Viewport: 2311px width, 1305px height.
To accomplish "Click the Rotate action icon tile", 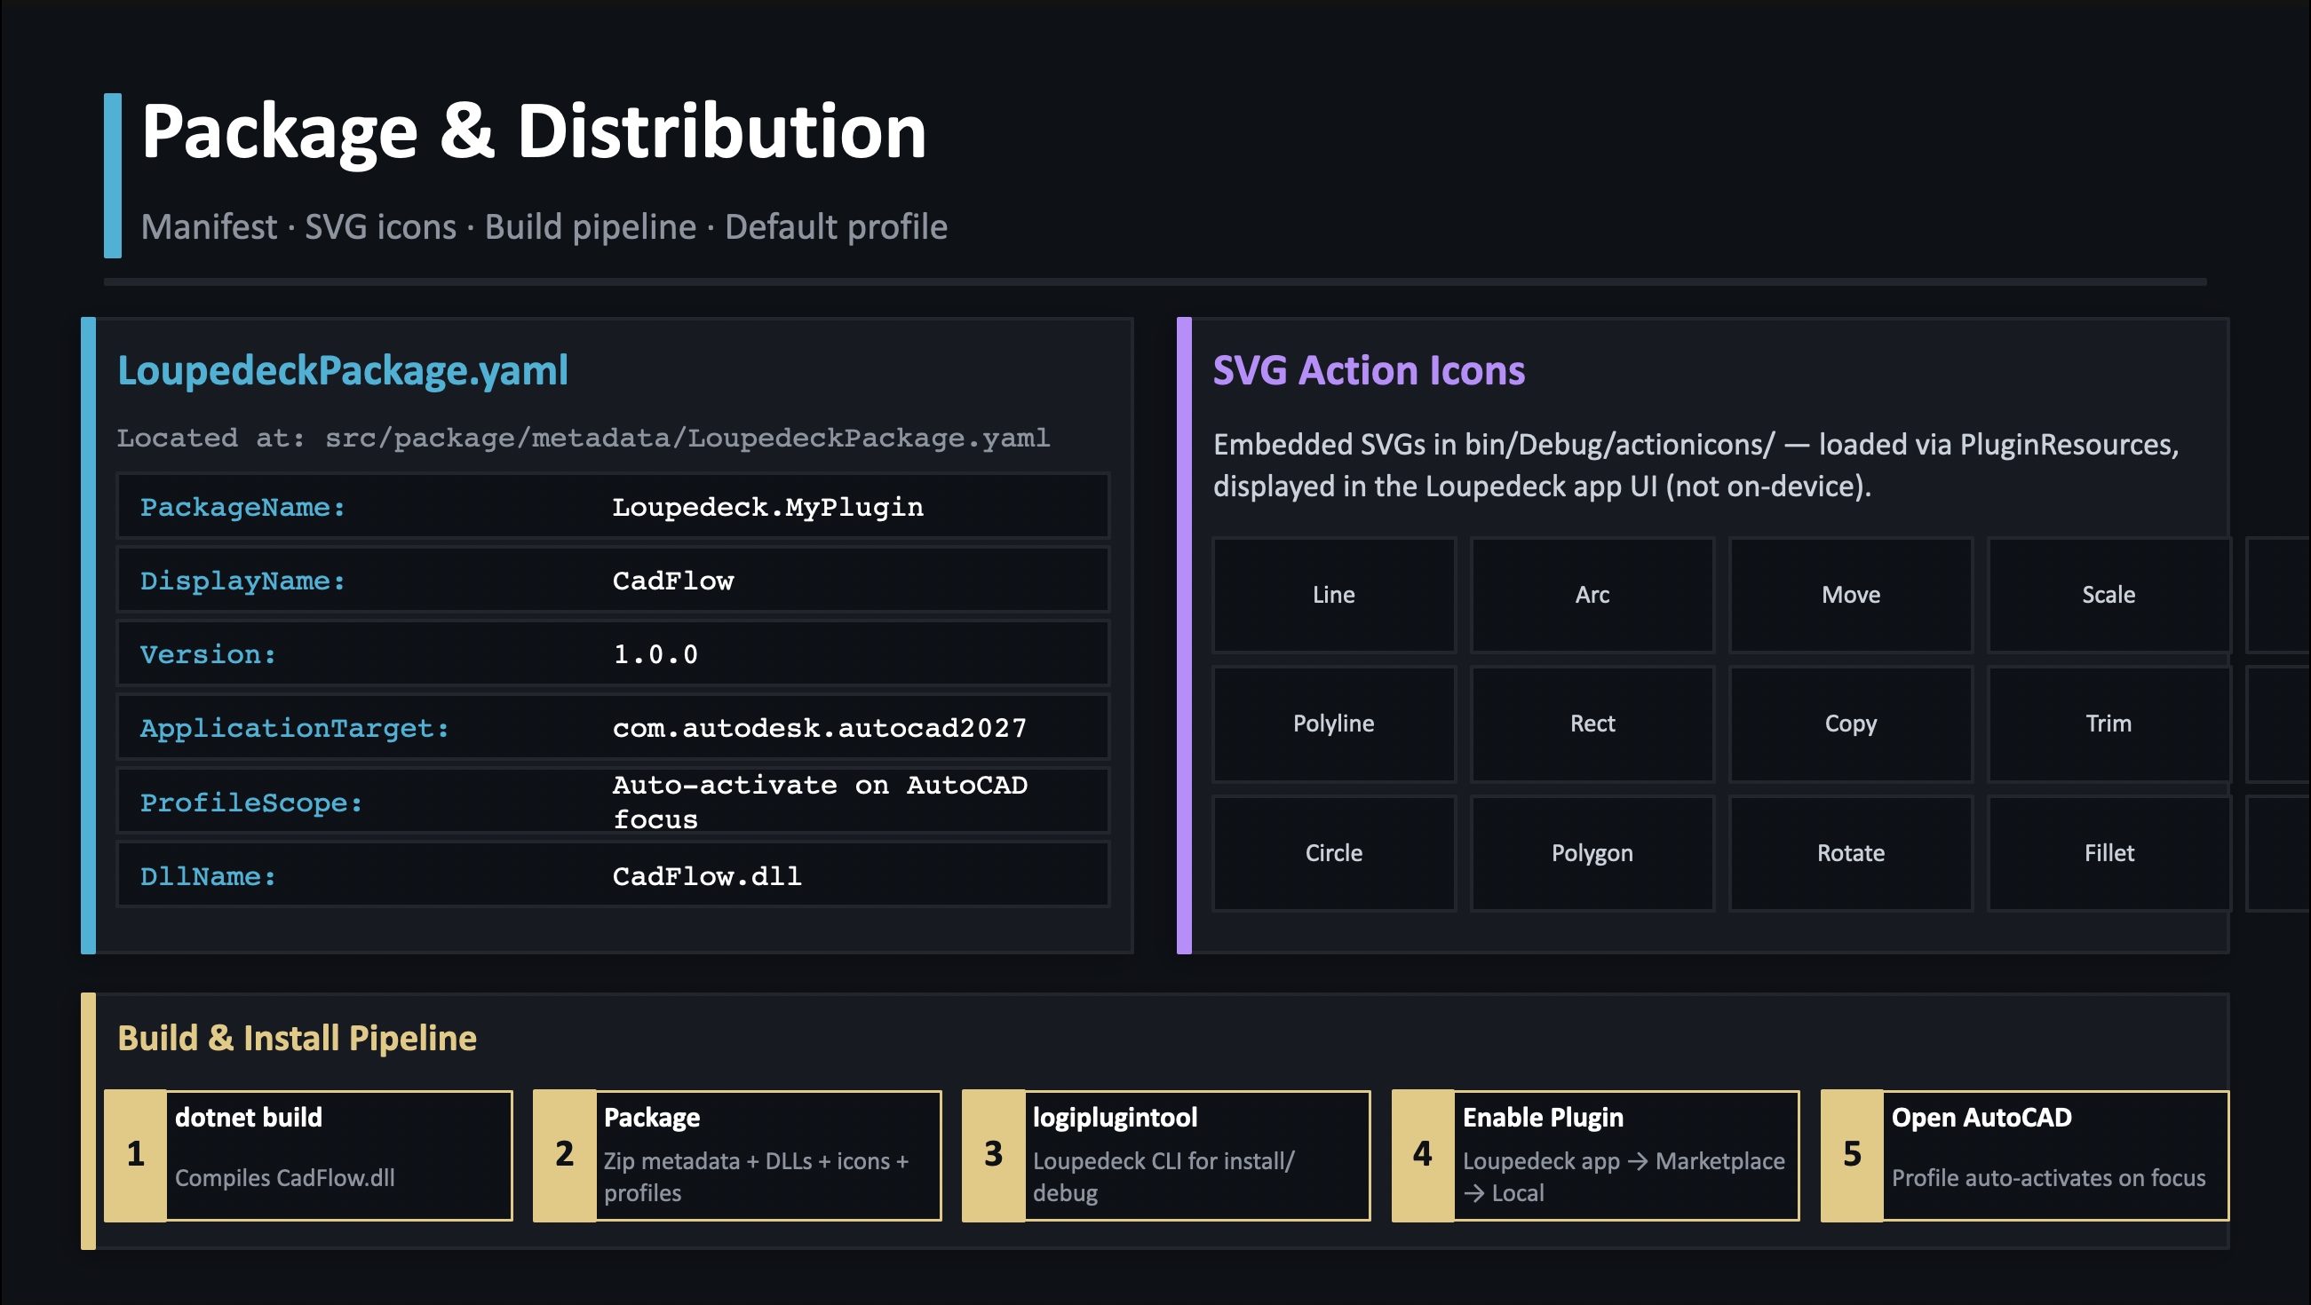I will (1850, 853).
